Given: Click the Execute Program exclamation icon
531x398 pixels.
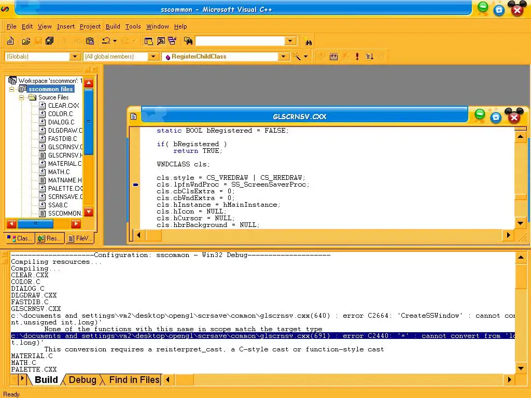Looking at the screenshot, I should pos(357,56).
